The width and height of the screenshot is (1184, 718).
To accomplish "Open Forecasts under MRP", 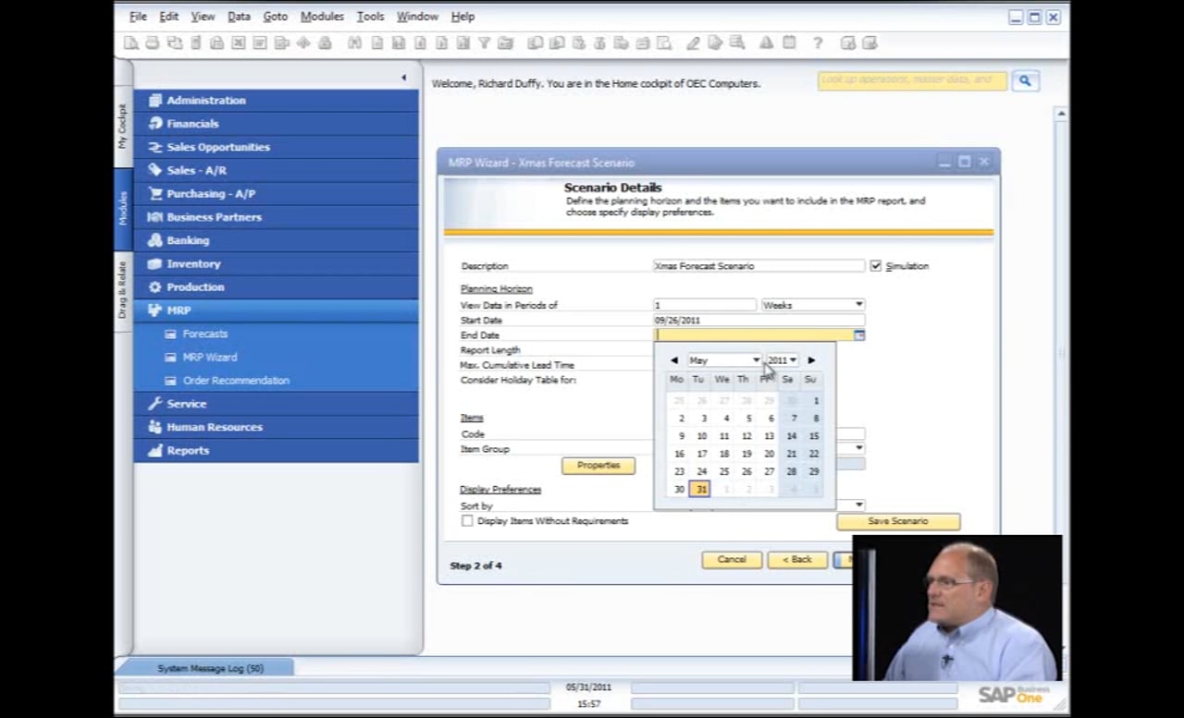I will pos(204,334).
